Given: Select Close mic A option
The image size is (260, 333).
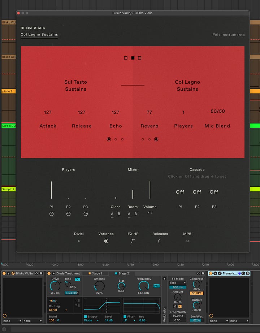Looking at the screenshot, I should tap(112, 214).
